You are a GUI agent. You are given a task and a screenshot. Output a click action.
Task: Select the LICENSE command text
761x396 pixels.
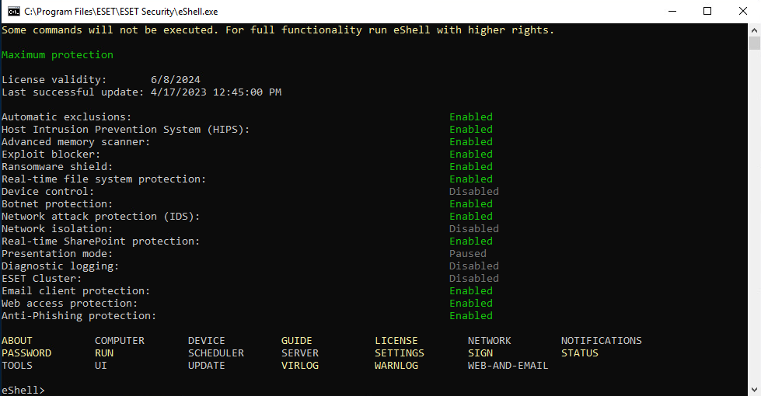(x=396, y=341)
